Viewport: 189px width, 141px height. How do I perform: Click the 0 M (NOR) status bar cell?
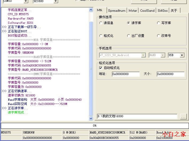(x=76, y=132)
